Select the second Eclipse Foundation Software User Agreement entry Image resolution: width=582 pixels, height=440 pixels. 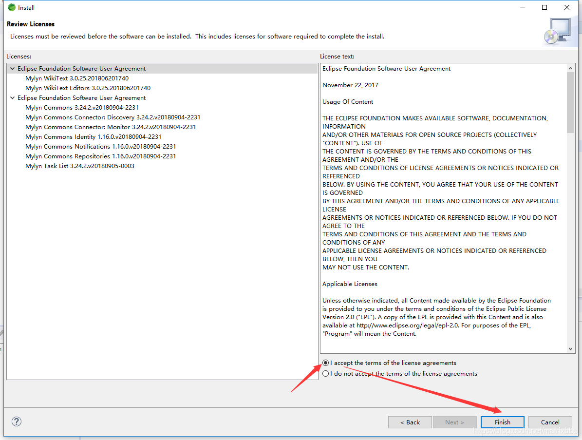[82, 97]
